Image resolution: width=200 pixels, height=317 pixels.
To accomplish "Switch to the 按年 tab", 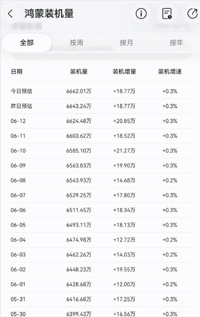I will (x=176, y=43).
